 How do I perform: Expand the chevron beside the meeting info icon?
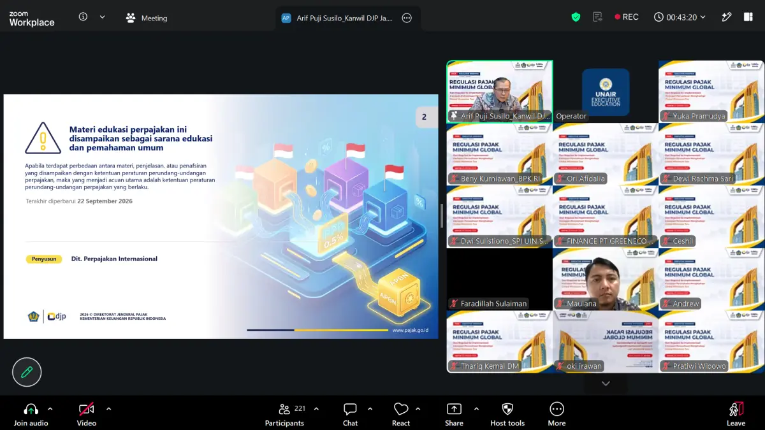[x=102, y=17]
